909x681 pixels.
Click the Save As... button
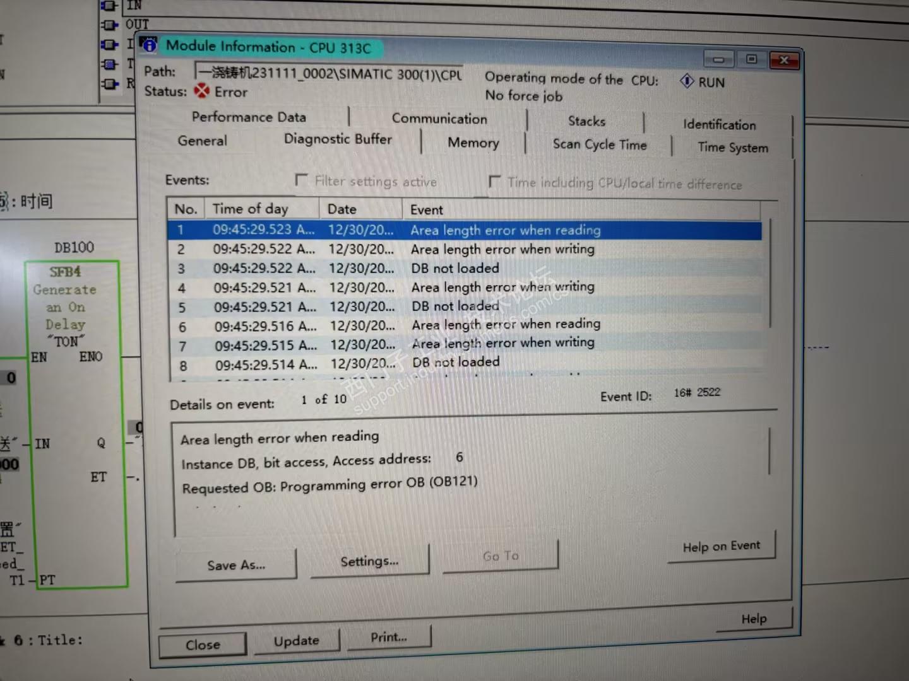pyautogui.click(x=236, y=565)
